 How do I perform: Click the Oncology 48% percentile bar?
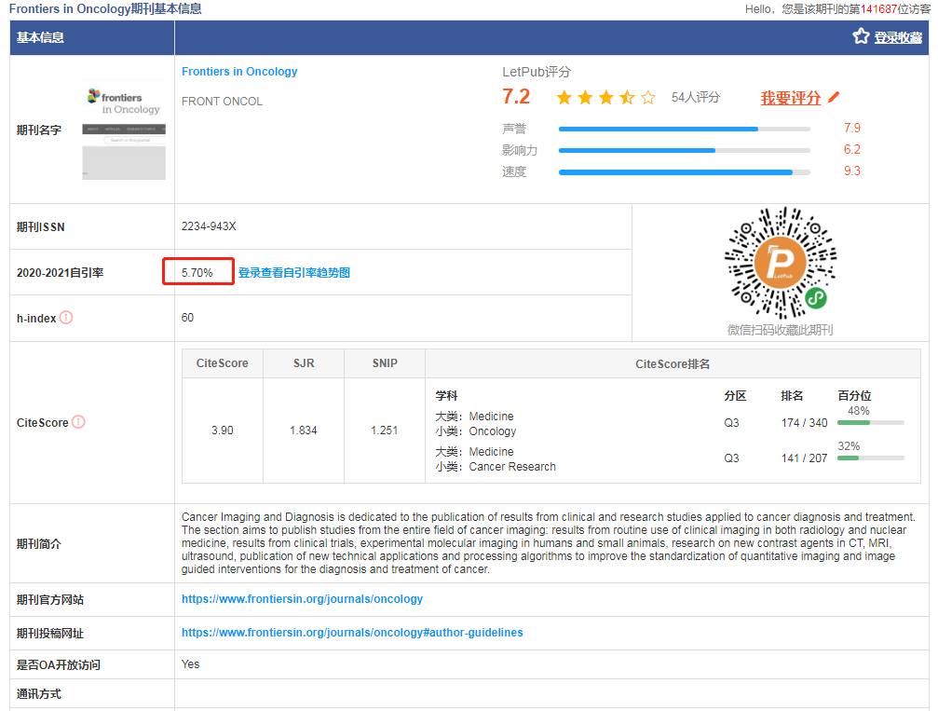pos(871,422)
